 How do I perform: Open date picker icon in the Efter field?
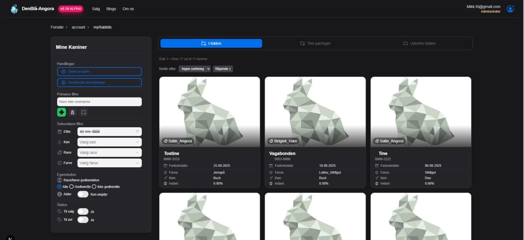[137, 131]
